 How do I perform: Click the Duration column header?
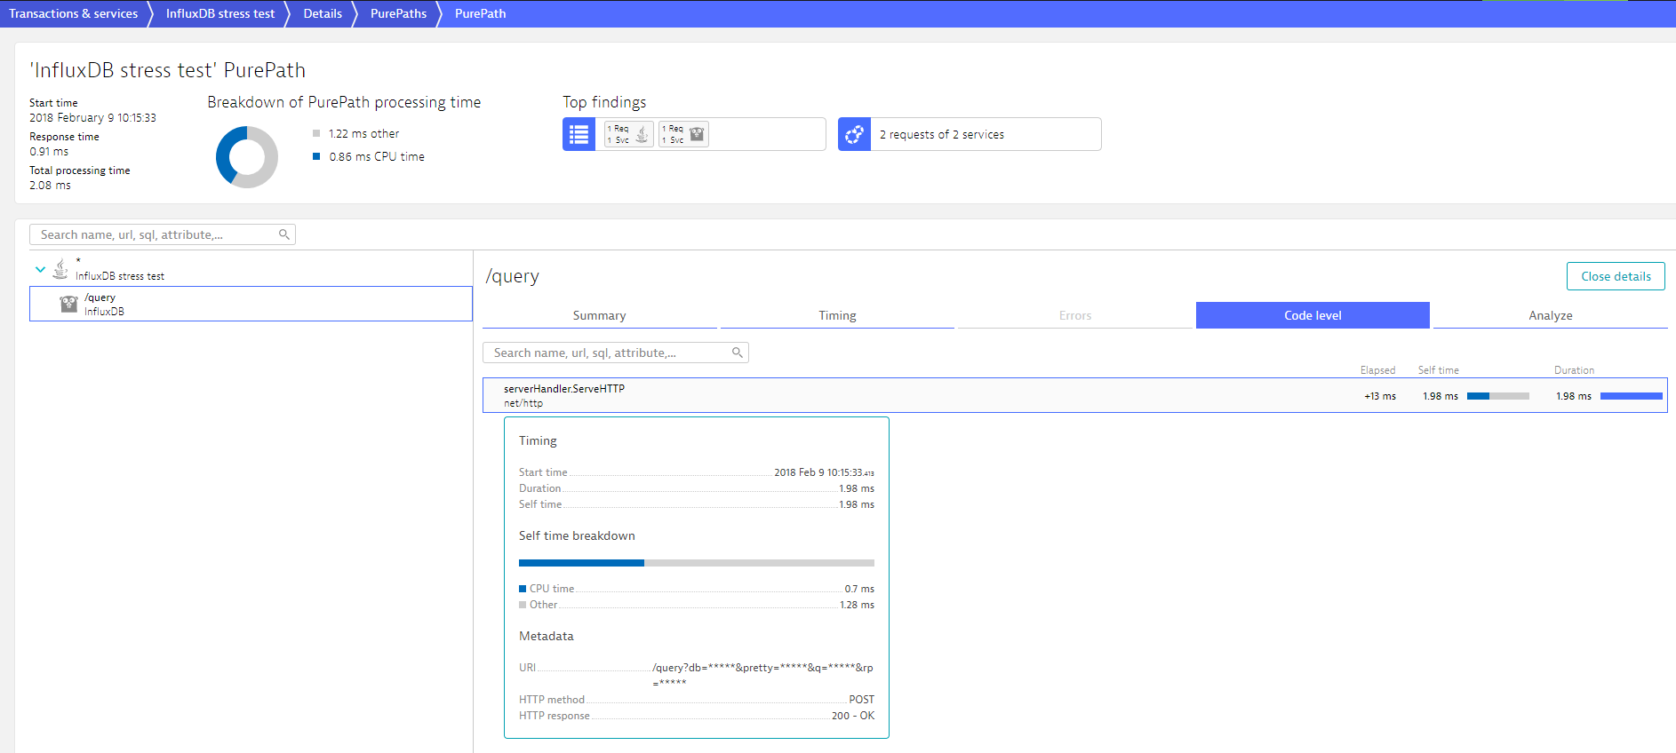point(1574,370)
